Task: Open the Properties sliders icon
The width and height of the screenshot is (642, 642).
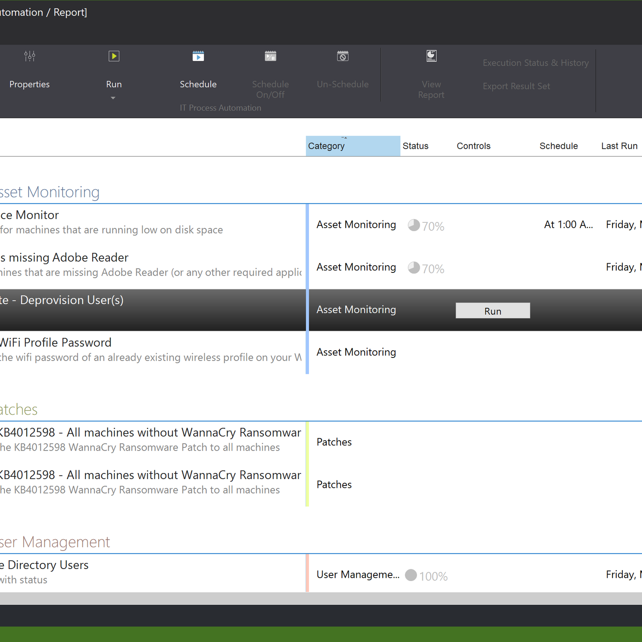Action: tap(30, 56)
